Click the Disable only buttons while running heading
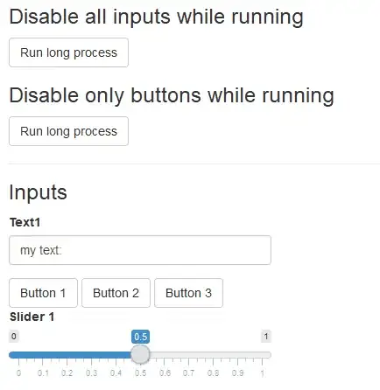380x390 pixels. [x=172, y=95]
